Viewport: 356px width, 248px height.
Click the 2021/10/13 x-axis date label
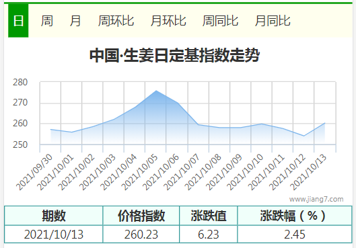308,172
